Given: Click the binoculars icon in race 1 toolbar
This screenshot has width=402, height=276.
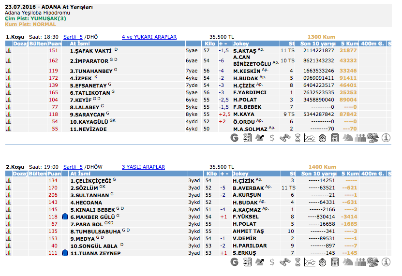Looking at the screenshot, I should 284,138.
